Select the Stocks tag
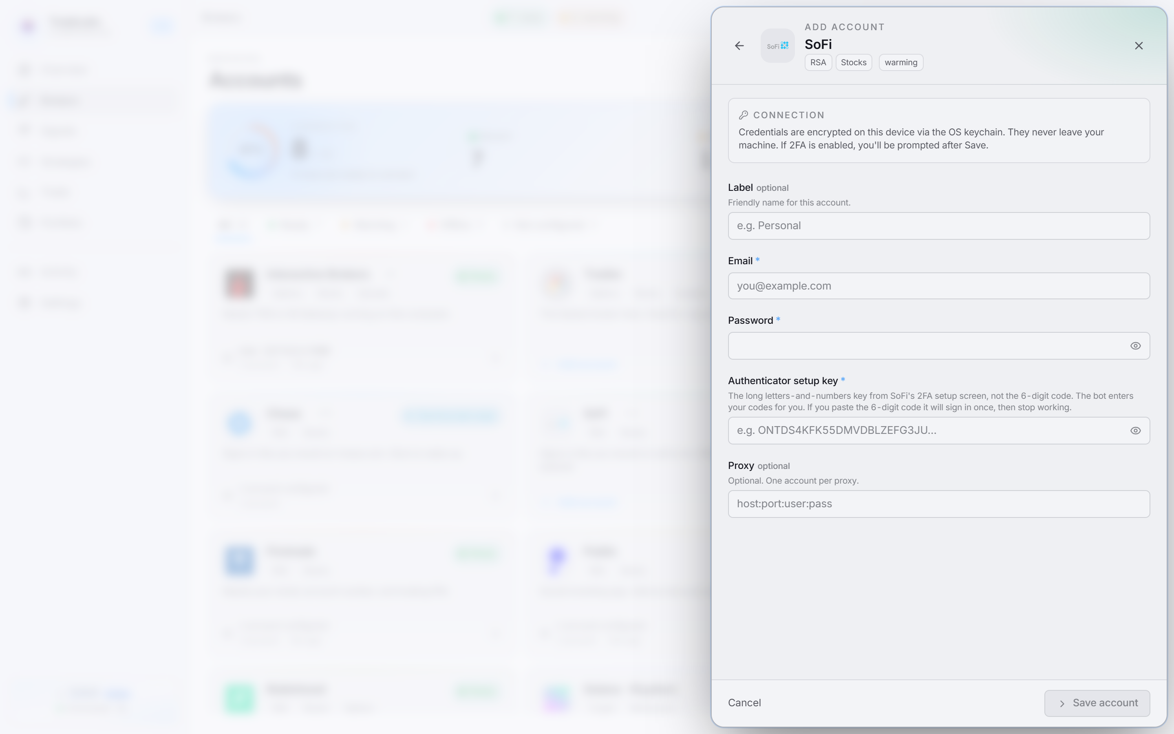The image size is (1174, 734). pos(853,63)
